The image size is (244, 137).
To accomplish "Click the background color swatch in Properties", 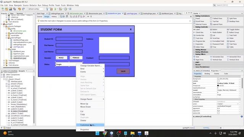I will (218, 79).
